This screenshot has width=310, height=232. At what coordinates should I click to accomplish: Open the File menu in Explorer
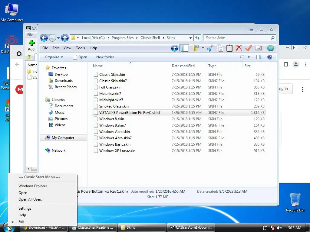(x=45, y=48)
